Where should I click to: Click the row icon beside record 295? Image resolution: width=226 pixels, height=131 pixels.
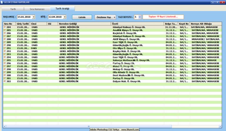(5, 60)
